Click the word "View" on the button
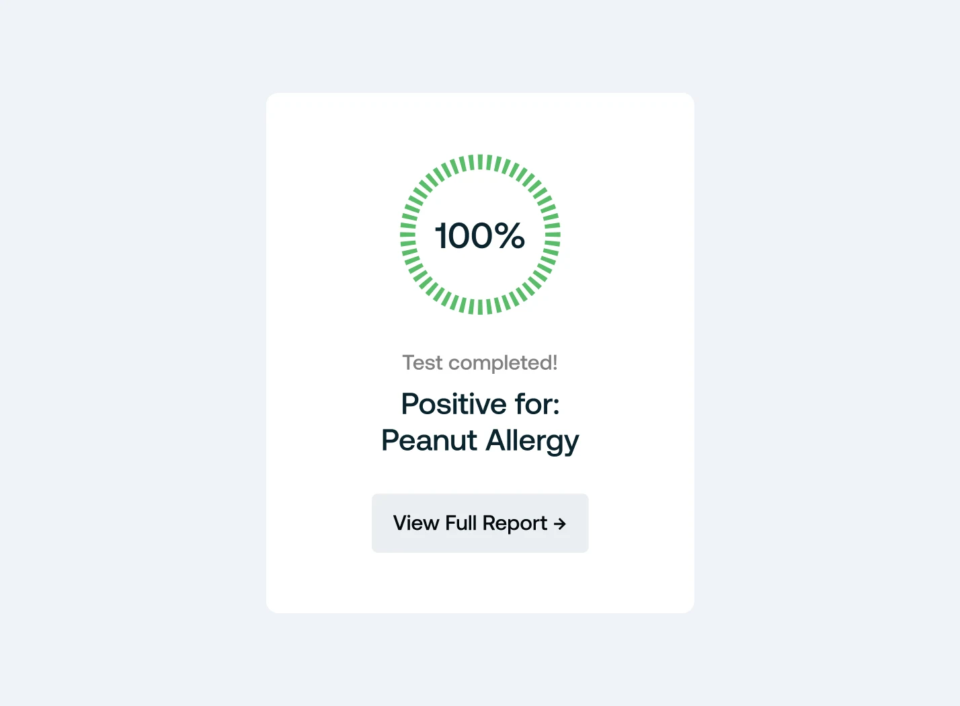The height and width of the screenshot is (706, 960). click(x=416, y=523)
